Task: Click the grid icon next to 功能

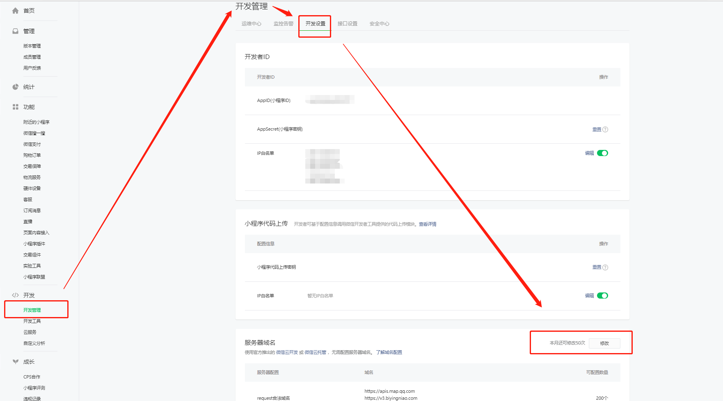Action: (16, 107)
